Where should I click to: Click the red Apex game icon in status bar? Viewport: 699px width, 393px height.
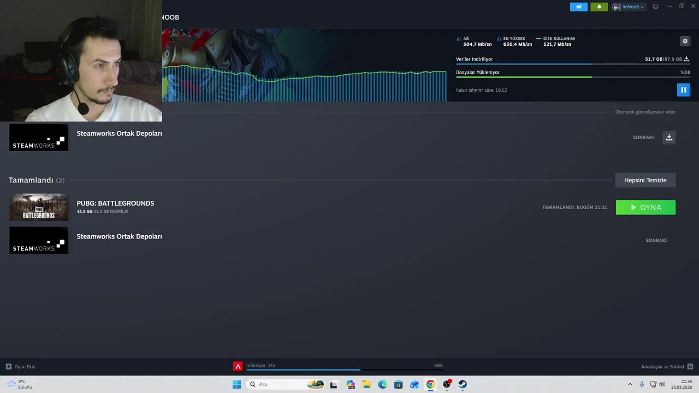tap(238, 366)
